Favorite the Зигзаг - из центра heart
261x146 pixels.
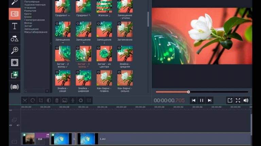[x=99, y=48]
